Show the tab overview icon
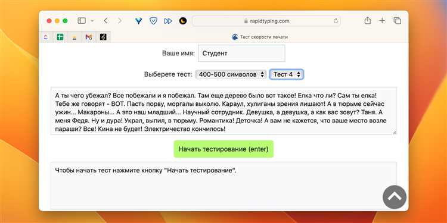Screen dimensions: 447x223 pyautogui.click(x=397, y=21)
